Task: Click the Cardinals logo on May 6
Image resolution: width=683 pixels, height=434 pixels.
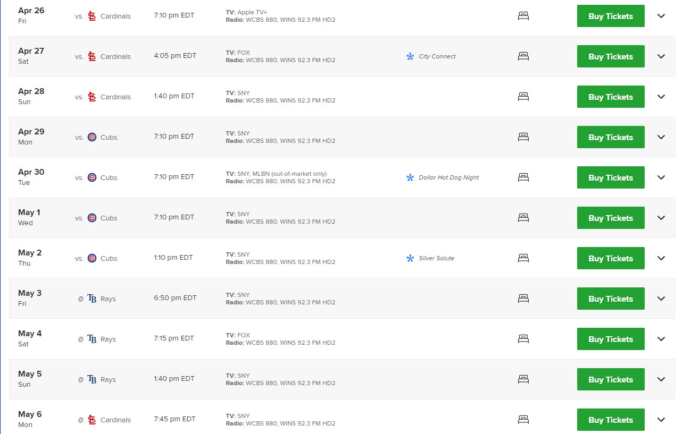Action: 92,420
